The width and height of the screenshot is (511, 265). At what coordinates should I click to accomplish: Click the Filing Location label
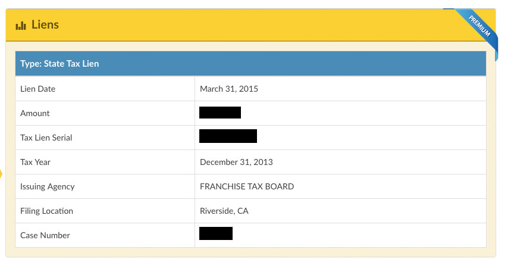coord(46,211)
